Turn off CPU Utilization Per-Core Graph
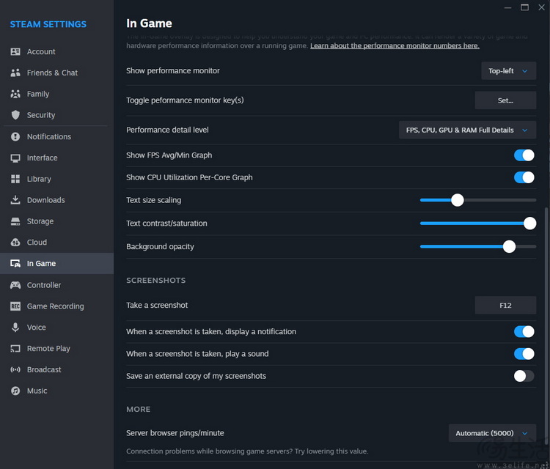 point(524,177)
